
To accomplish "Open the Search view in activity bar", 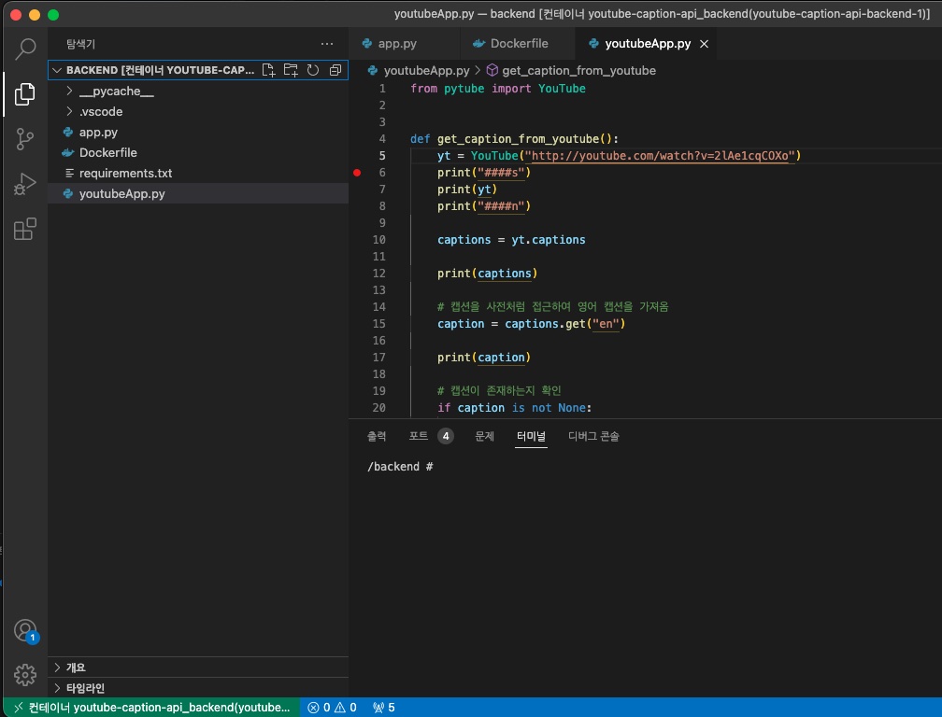I will pyautogui.click(x=24, y=49).
